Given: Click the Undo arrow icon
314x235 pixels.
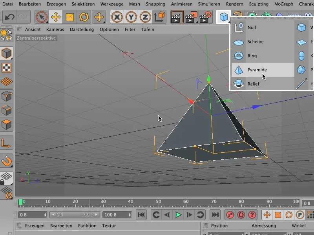Looking at the screenshot, I should click(9, 17).
